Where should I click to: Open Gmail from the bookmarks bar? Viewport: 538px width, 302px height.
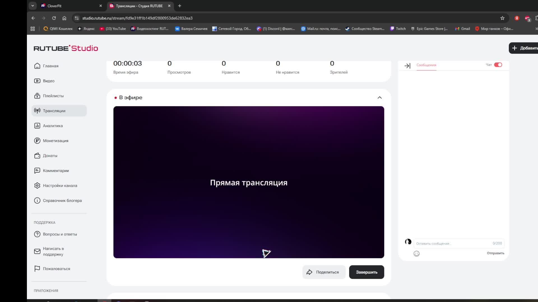click(x=462, y=29)
